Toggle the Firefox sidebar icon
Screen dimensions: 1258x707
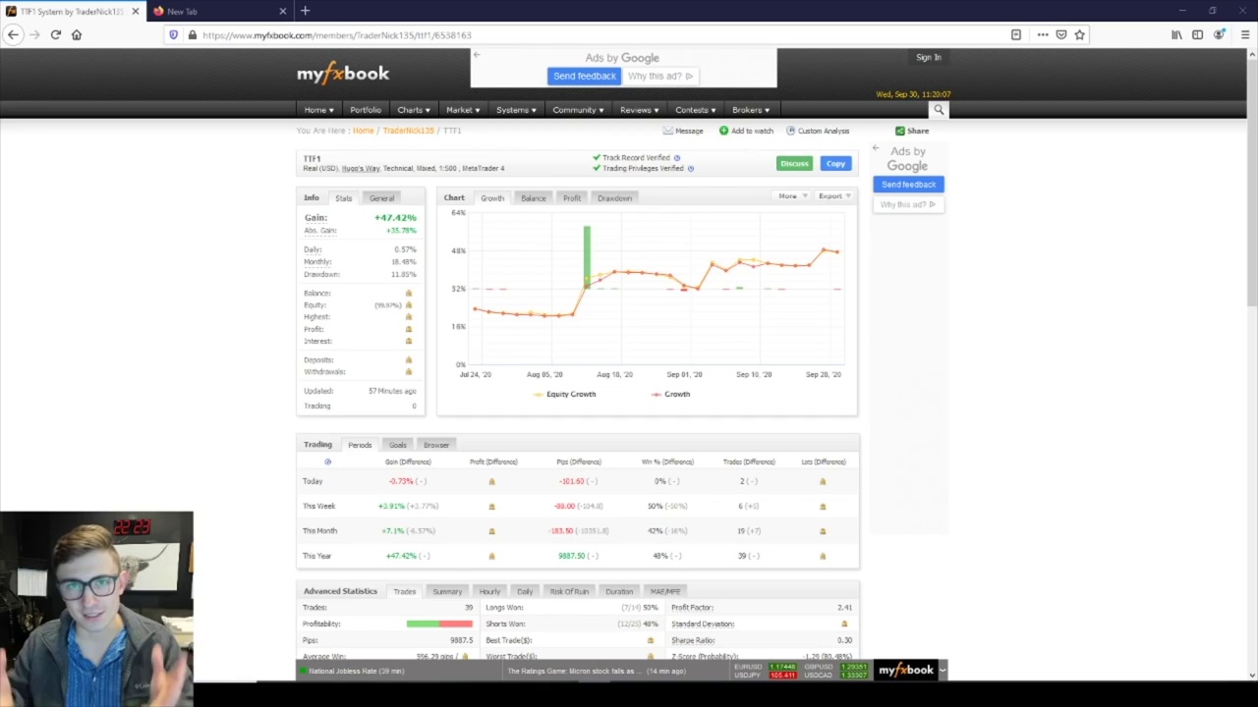click(x=1197, y=34)
